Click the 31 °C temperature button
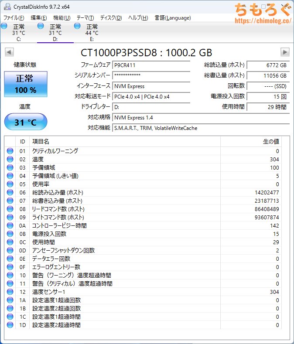Screen dimensions: 294x344 tap(26, 122)
